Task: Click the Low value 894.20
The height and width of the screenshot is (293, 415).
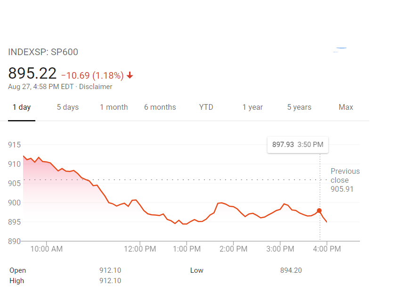Action: click(291, 270)
